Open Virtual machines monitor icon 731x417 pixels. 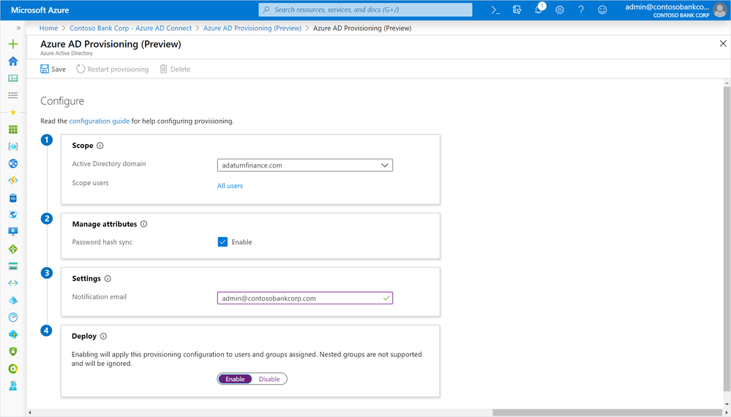13,232
